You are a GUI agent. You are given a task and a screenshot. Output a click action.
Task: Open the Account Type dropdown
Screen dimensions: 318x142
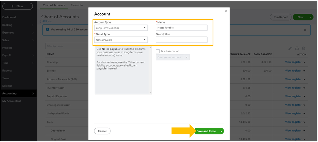[x=121, y=28]
